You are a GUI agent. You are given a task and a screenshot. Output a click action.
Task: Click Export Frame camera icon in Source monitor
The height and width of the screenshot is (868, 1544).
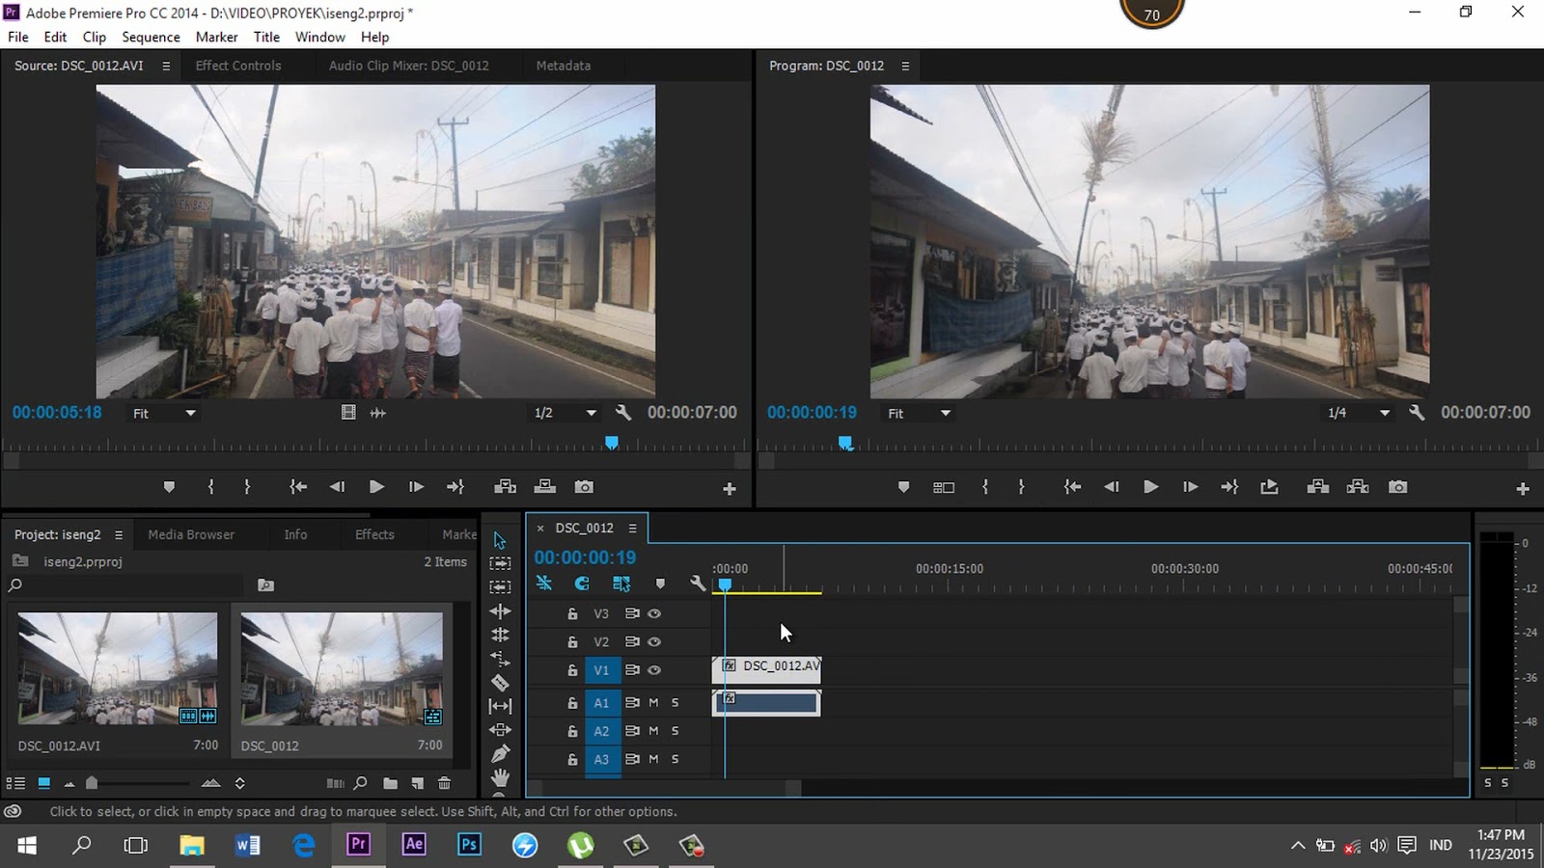coord(584,487)
